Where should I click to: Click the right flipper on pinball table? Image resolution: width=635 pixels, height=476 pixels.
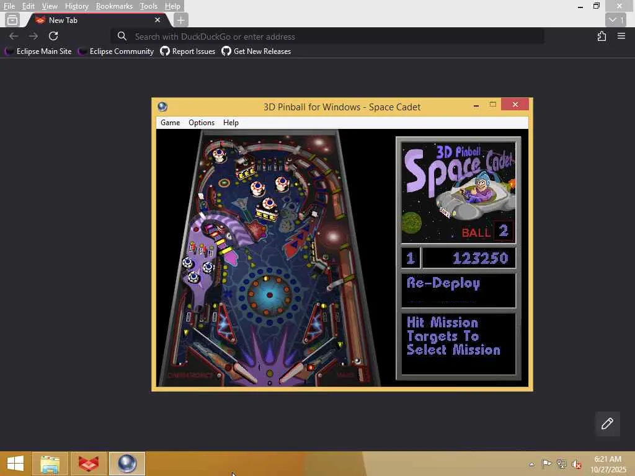[295, 373]
